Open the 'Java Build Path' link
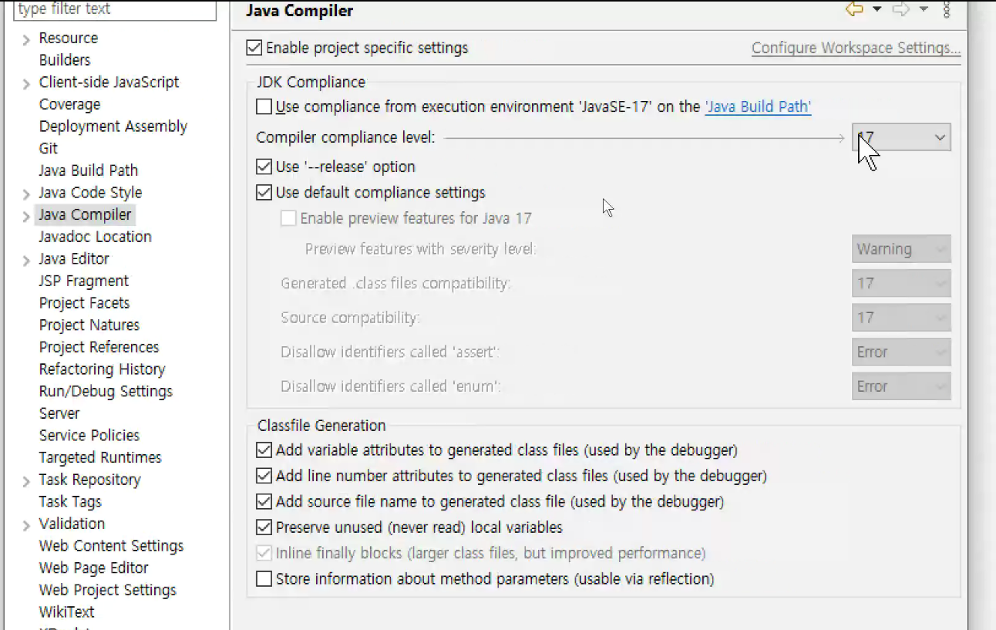 [758, 106]
